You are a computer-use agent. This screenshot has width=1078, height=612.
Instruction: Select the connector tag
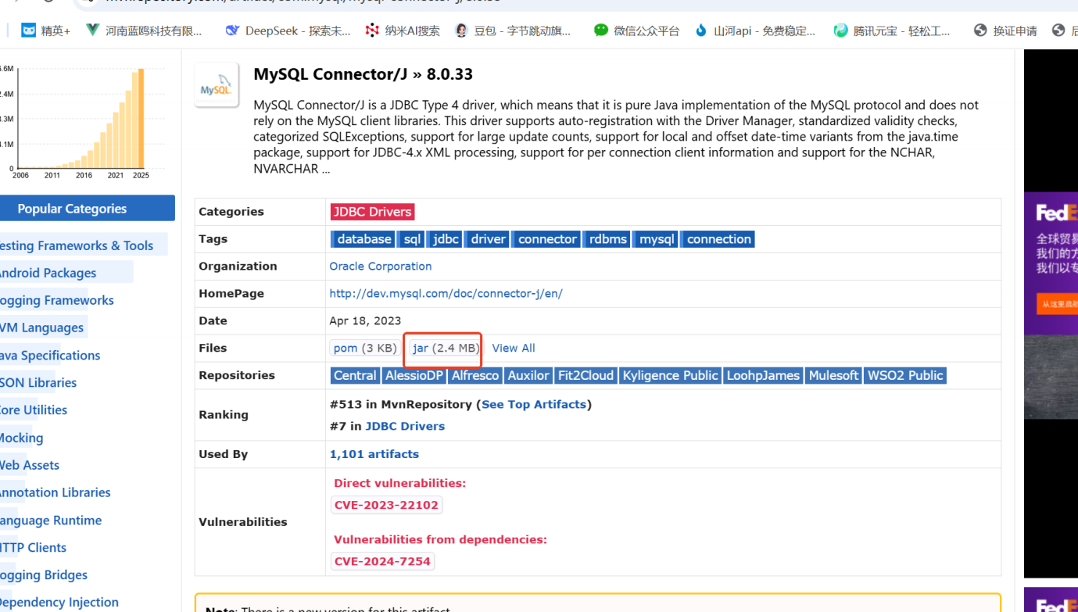(x=547, y=239)
